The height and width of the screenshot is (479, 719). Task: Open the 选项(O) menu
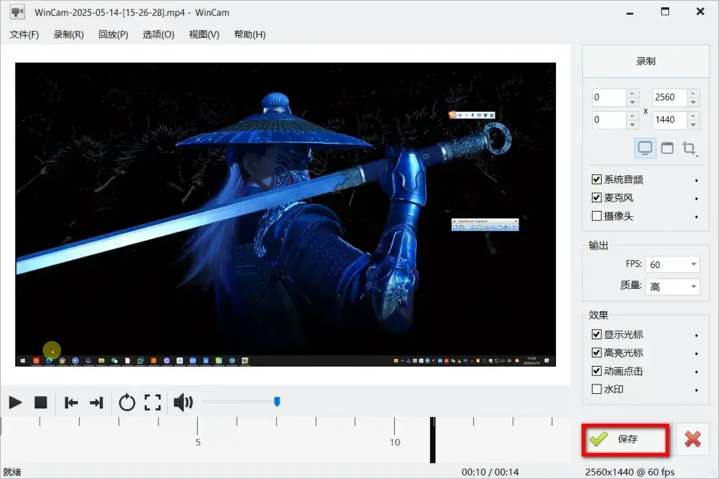pos(158,35)
